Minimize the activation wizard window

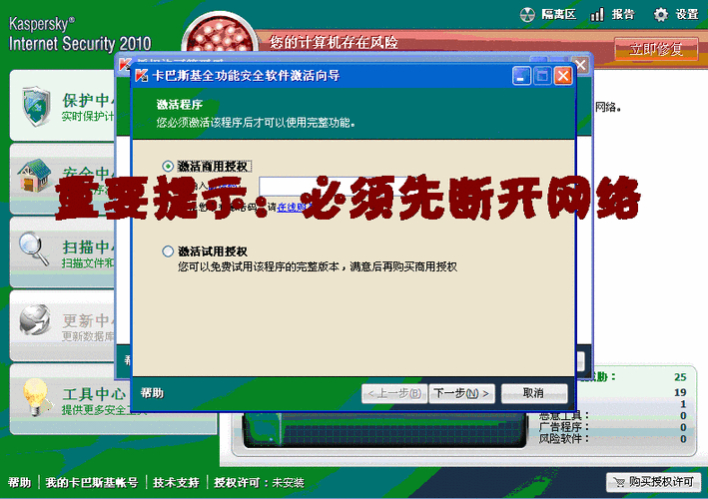tap(521, 76)
